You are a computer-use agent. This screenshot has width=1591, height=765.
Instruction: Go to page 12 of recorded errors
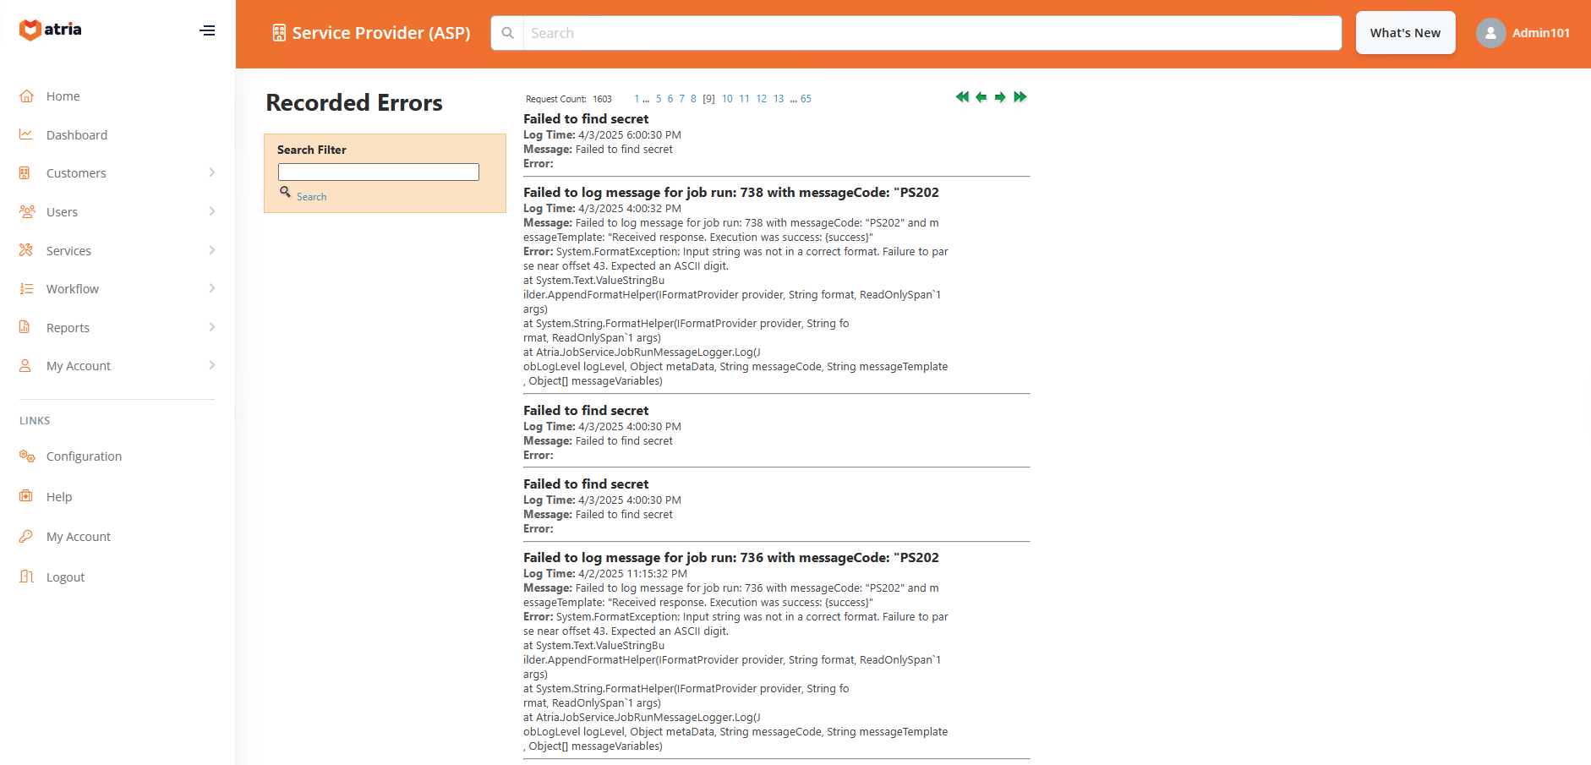click(761, 99)
